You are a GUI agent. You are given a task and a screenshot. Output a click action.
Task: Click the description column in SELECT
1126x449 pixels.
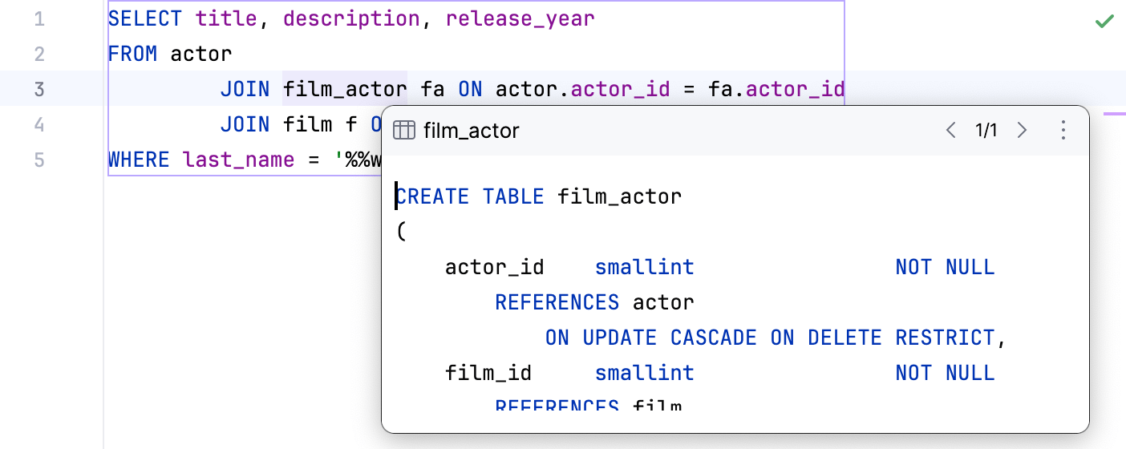pos(351,18)
